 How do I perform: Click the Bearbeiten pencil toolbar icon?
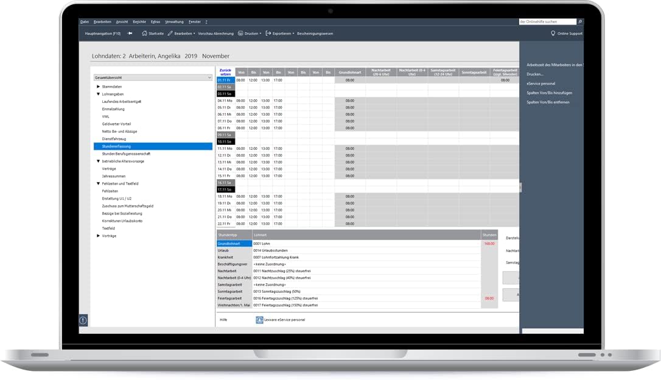pos(170,33)
